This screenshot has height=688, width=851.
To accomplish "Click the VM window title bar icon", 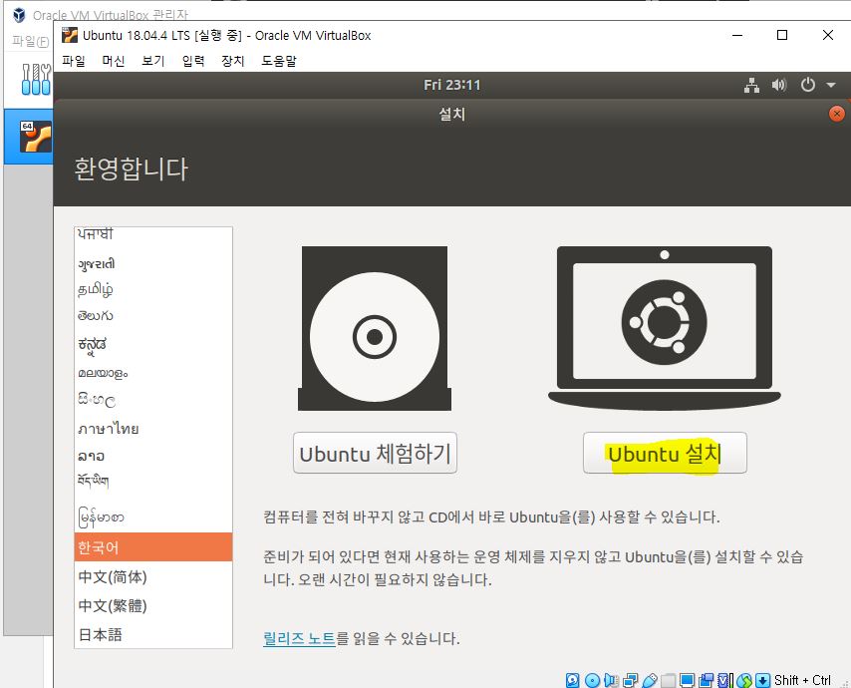I will [70, 35].
